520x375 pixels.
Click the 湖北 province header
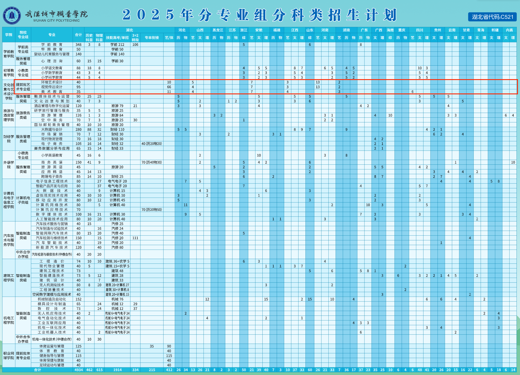[130, 30]
